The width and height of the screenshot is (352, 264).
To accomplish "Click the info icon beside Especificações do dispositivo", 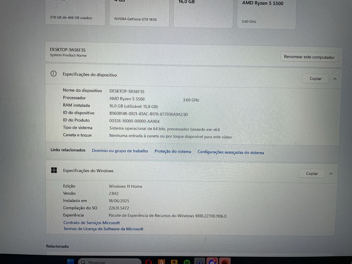I will pos(54,74).
